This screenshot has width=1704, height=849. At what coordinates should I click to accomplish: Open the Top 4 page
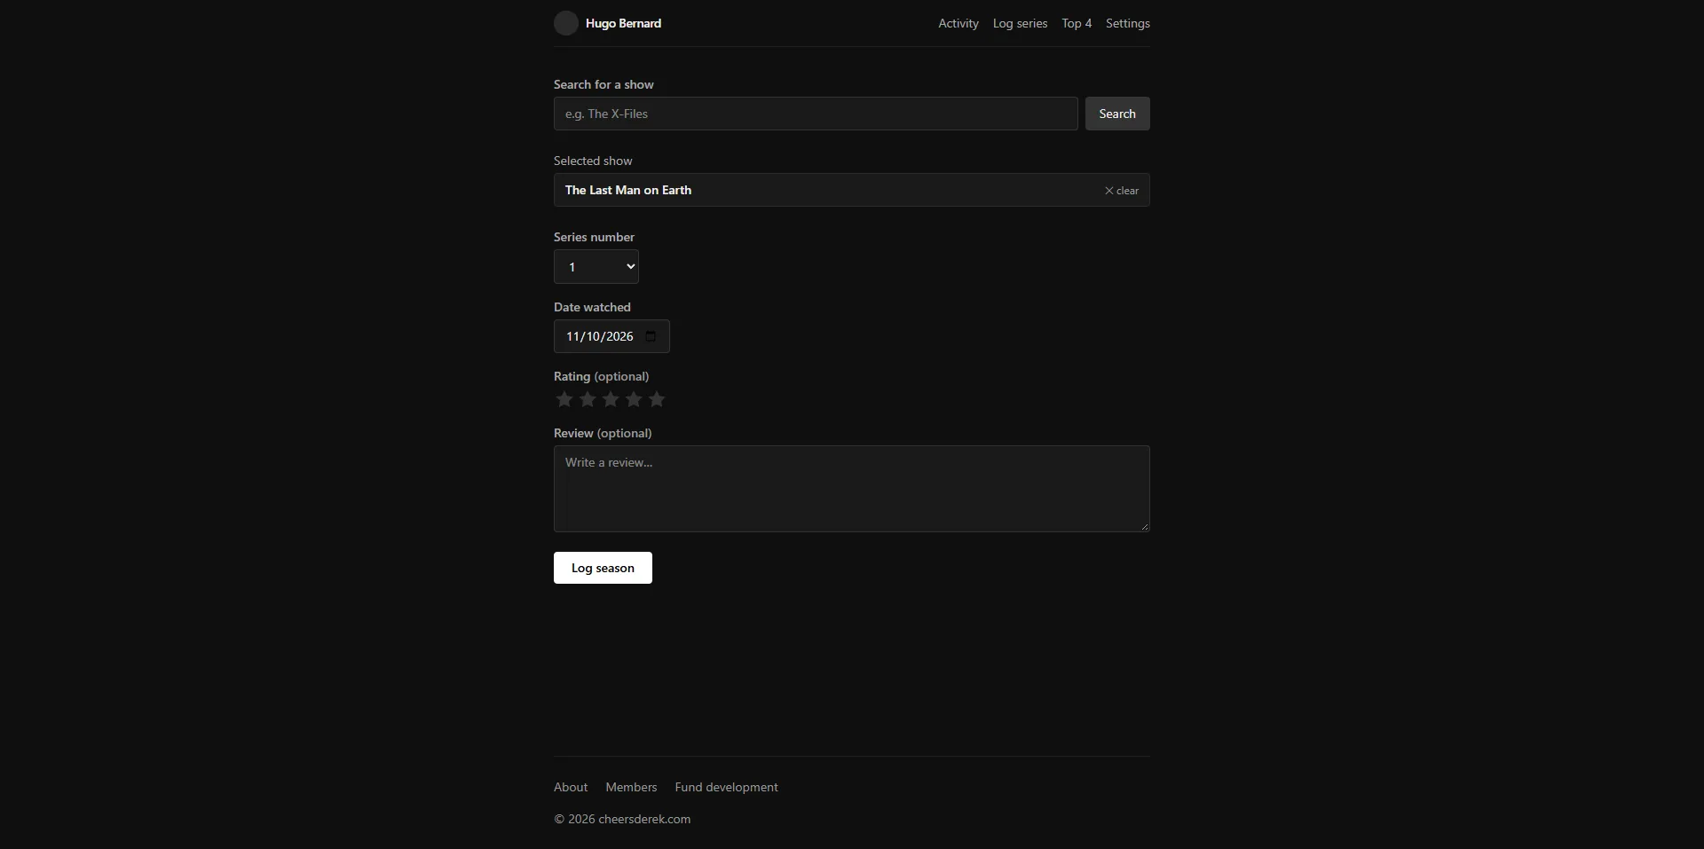pos(1077,23)
